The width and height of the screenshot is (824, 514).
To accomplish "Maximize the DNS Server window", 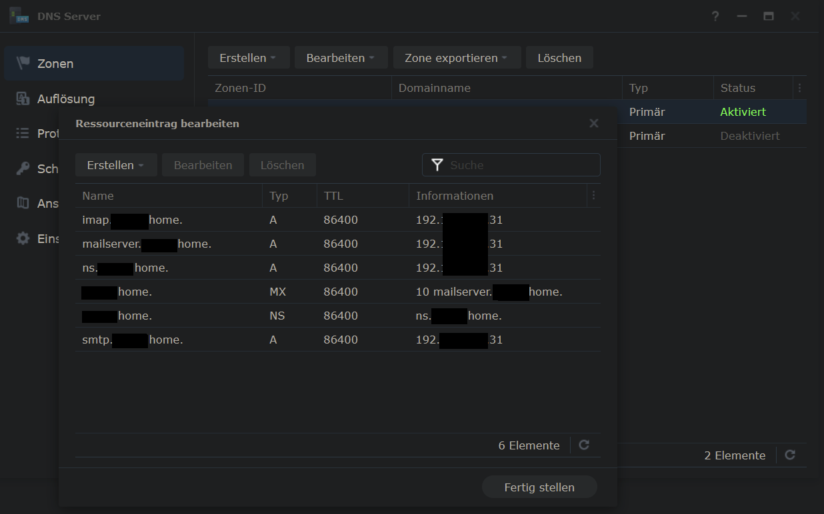I will pyautogui.click(x=769, y=16).
